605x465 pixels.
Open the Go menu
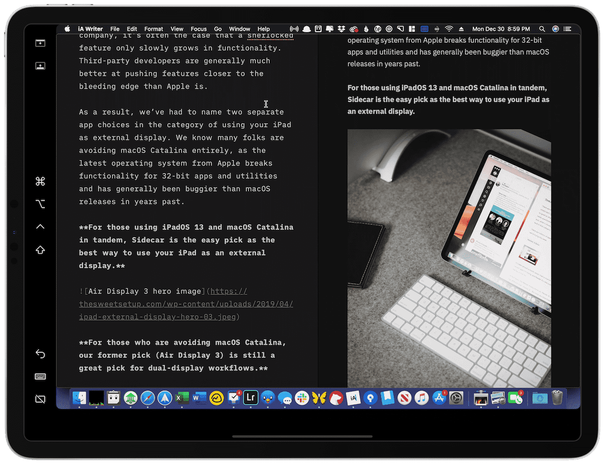[218, 29]
